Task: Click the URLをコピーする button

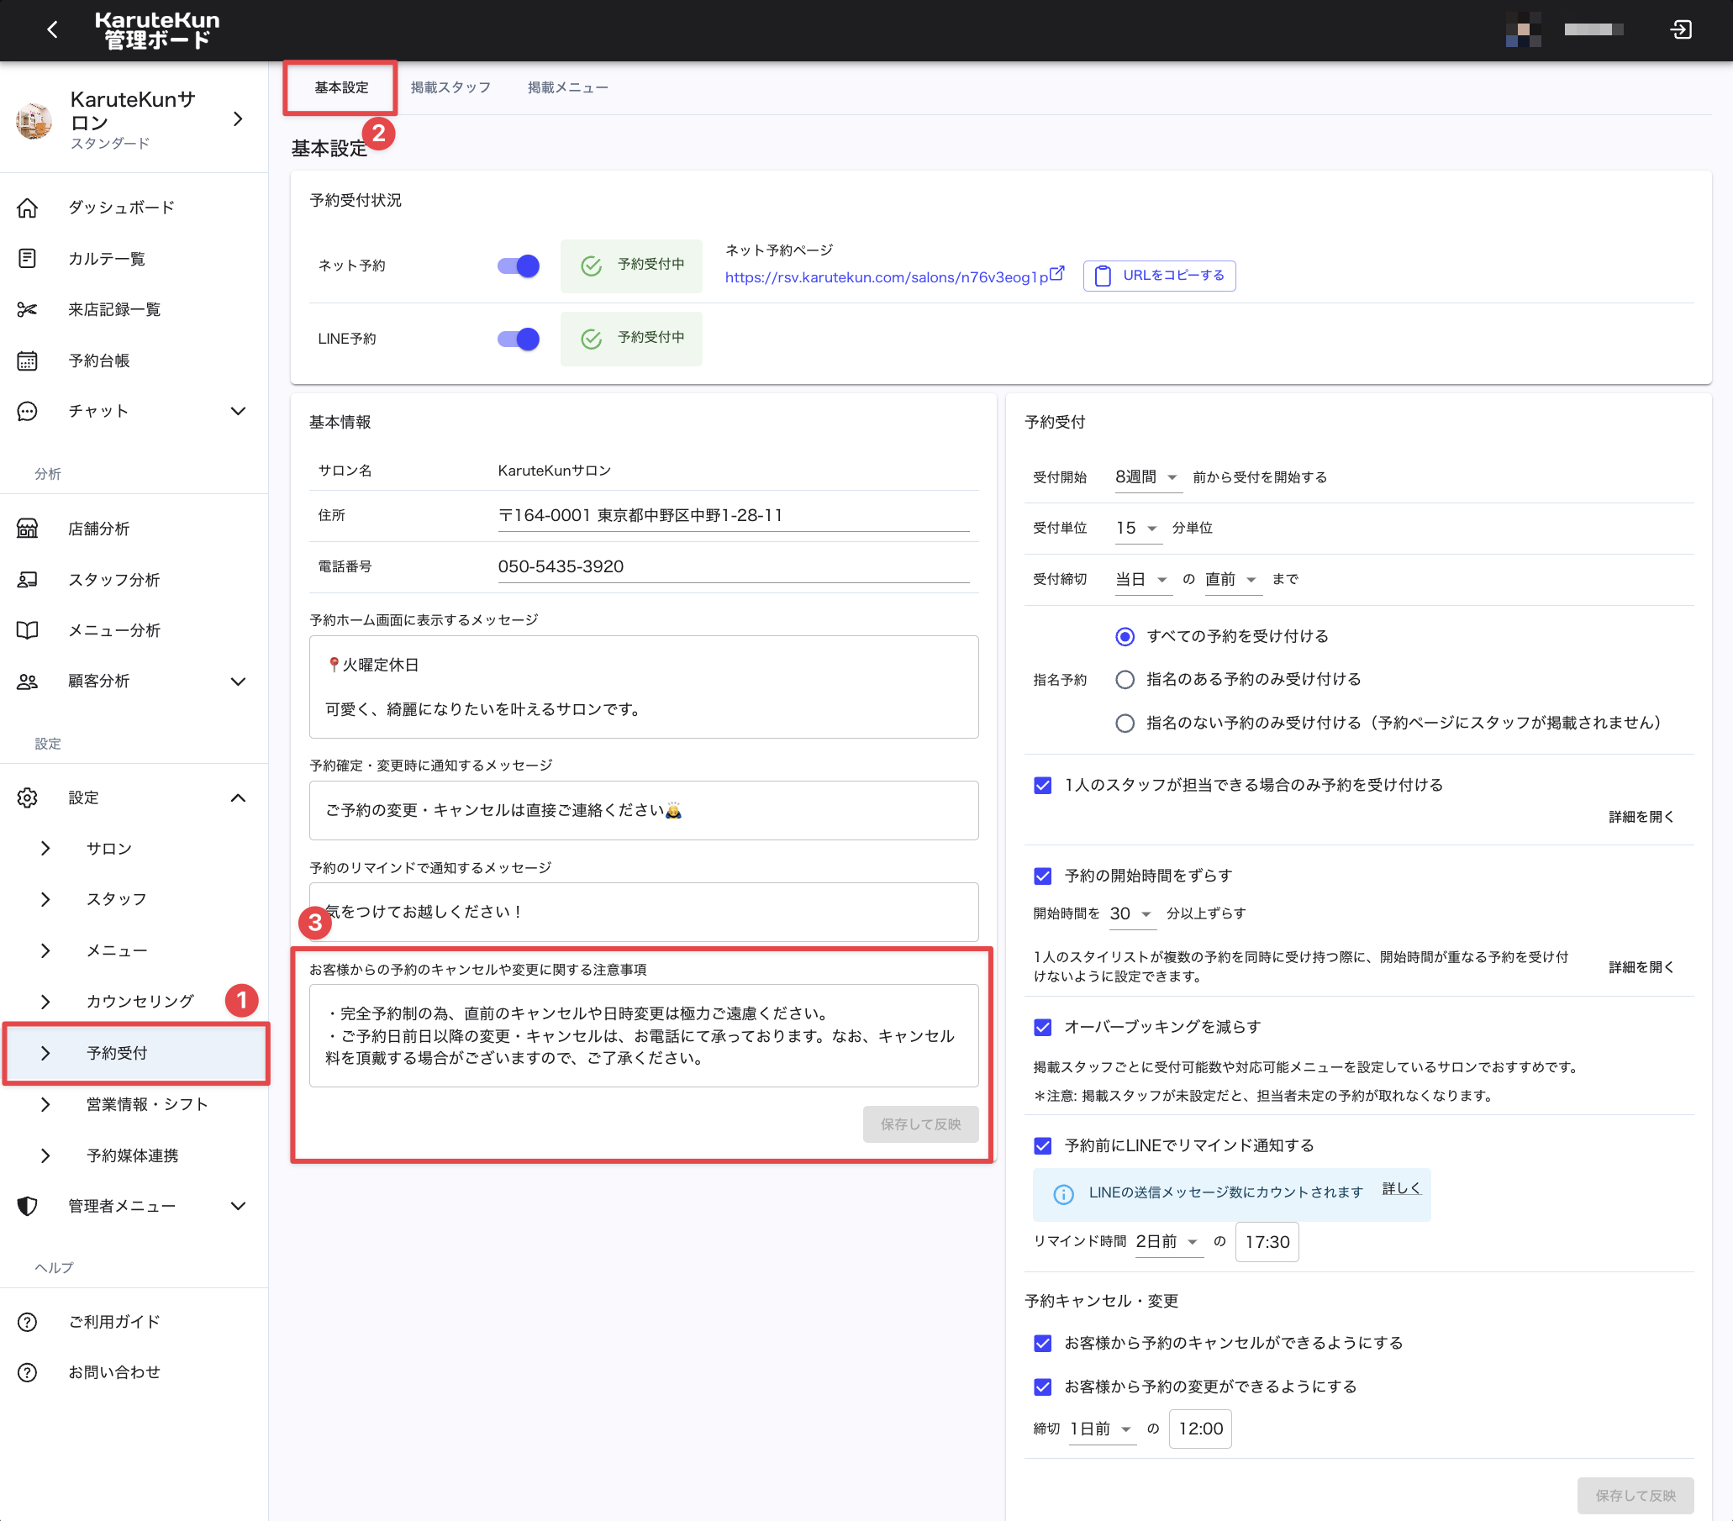Action: click(1159, 276)
